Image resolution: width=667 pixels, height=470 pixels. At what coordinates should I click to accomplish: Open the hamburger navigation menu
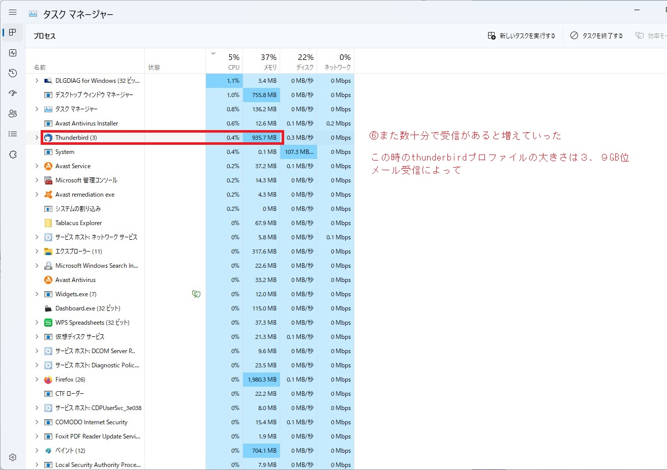pos(13,13)
